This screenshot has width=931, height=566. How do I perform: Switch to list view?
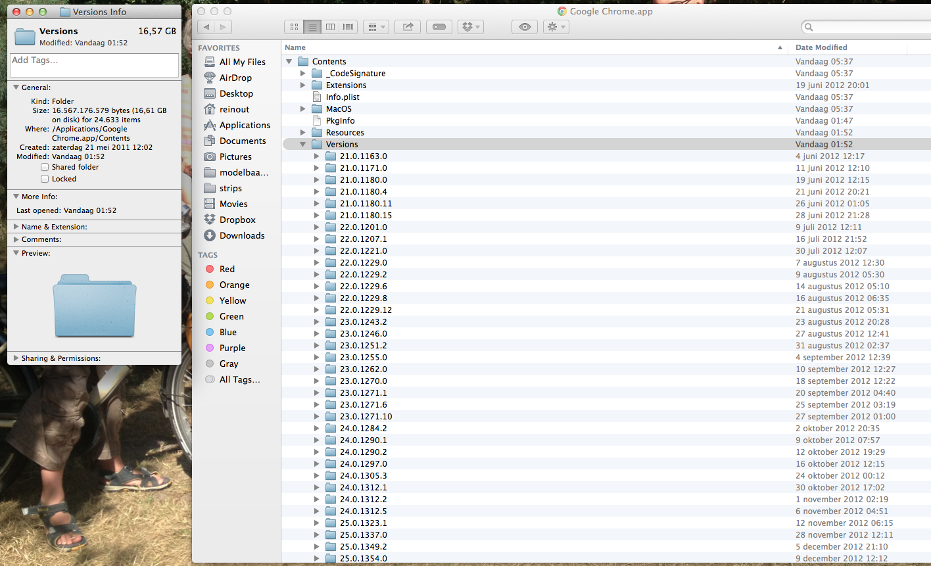coord(312,27)
